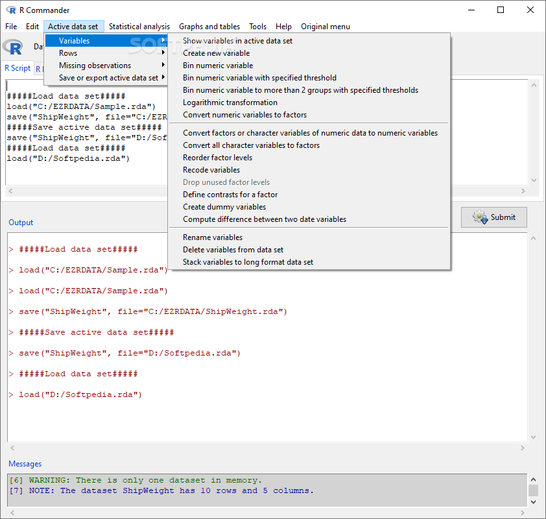Choose Convert factors or character variables to numeric
Image resolution: width=546 pixels, height=519 pixels.
[x=309, y=133]
